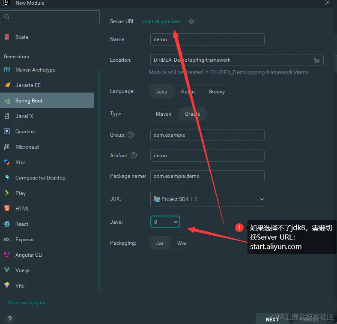Browse for Location with folder icon
Viewport: 337px width, 324px height.
coord(316,60)
